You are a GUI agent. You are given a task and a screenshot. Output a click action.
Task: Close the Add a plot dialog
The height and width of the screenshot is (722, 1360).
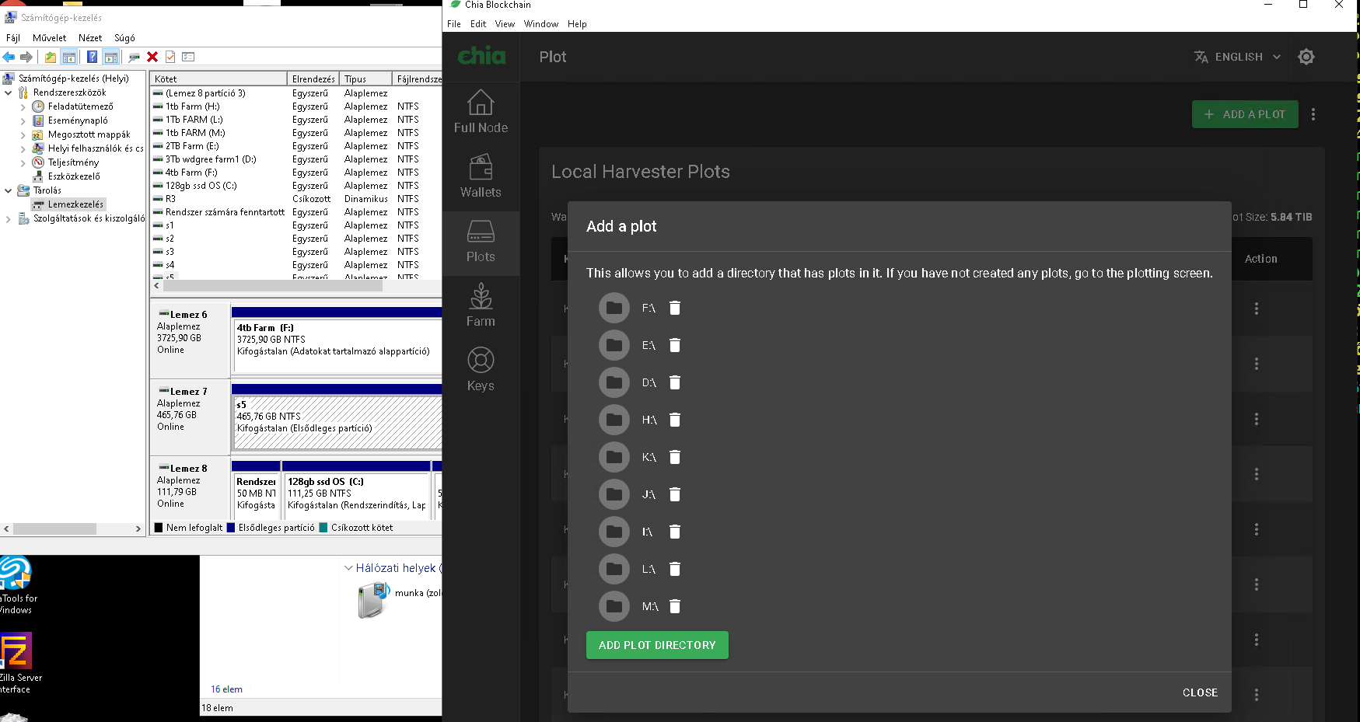coord(1200,692)
